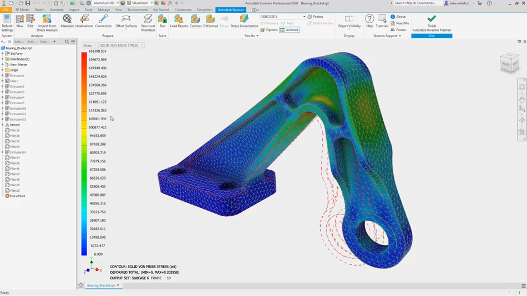Viewport: 527px width, 296px height.
Task: Select the Bearing_Bracket.ipt document tab
Action: pos(101,285)
